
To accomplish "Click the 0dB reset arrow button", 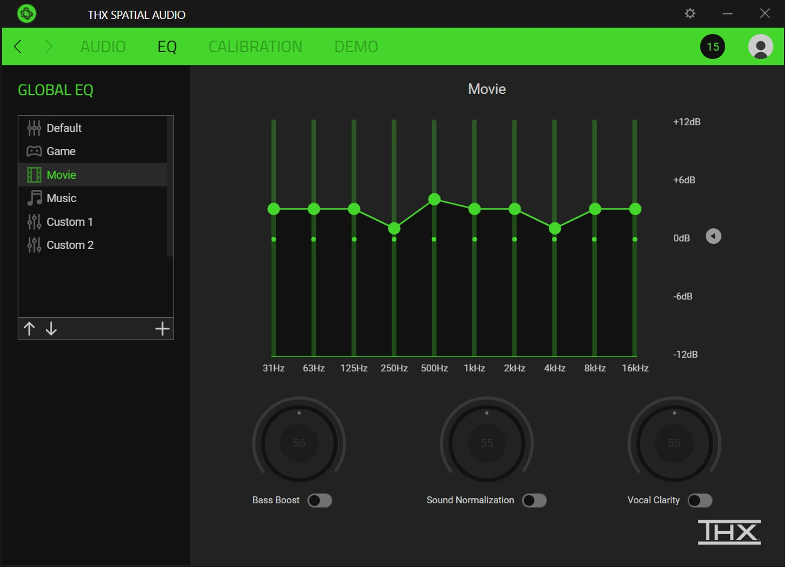I will point(713,236).
